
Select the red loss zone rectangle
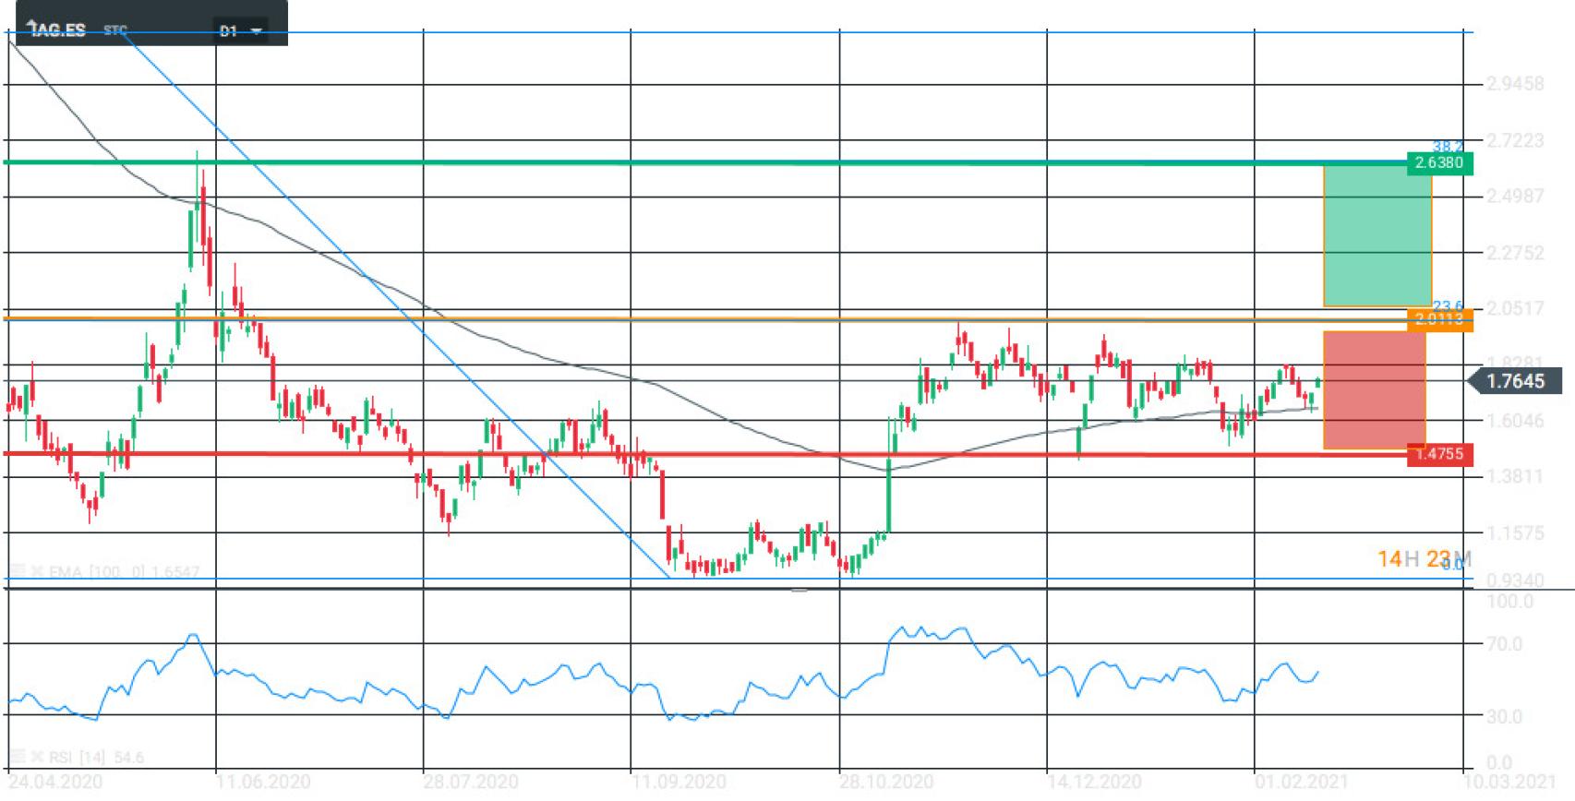coord(1374,390)
